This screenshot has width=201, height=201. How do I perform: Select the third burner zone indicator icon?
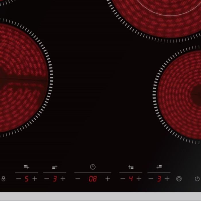click(131, 167)
